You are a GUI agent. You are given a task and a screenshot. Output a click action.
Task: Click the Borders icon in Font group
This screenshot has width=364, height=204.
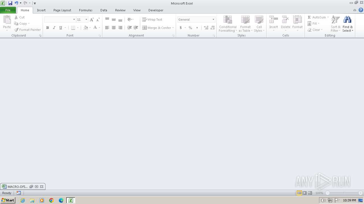[x=73, y=28]
